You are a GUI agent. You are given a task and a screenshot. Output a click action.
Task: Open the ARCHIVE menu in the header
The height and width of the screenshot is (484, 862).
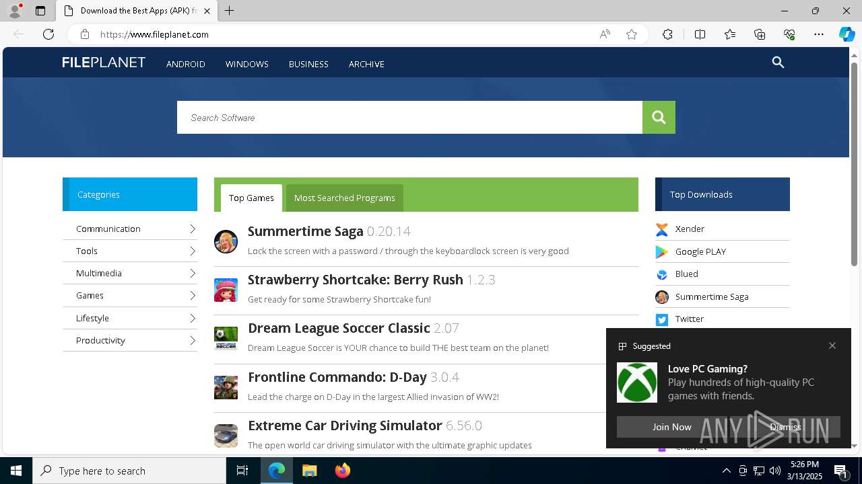click(366, 64)
